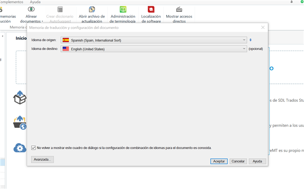The height and width of the screenshot is (189, 304).
Task: Click the US flag in target language
Action: click(x=66, y=49)
